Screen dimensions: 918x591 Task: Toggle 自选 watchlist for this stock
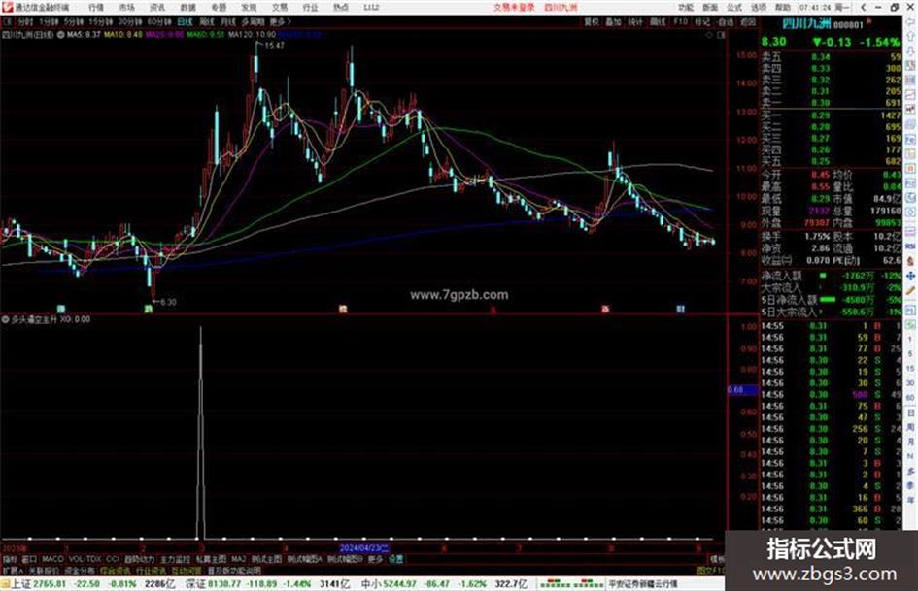coord(726,21)
